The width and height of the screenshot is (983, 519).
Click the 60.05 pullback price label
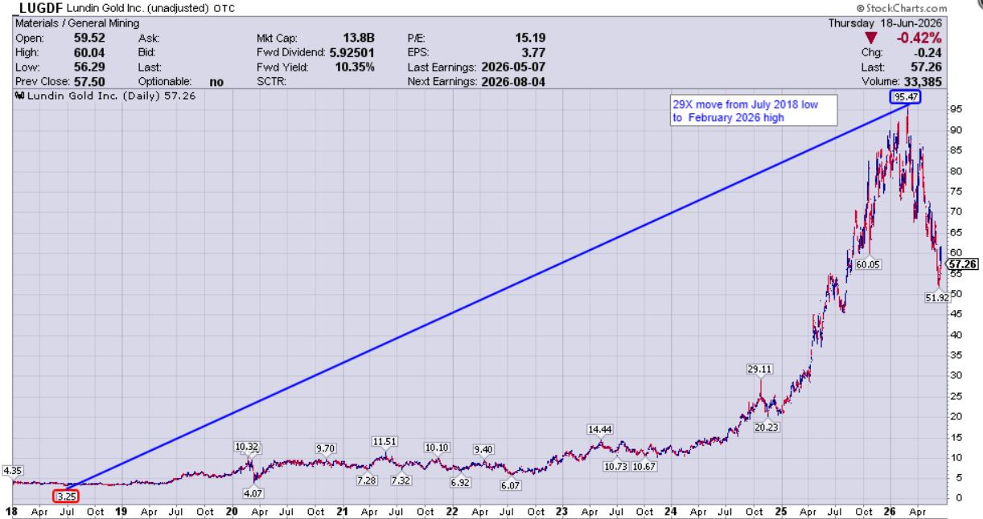coord(870,264)
